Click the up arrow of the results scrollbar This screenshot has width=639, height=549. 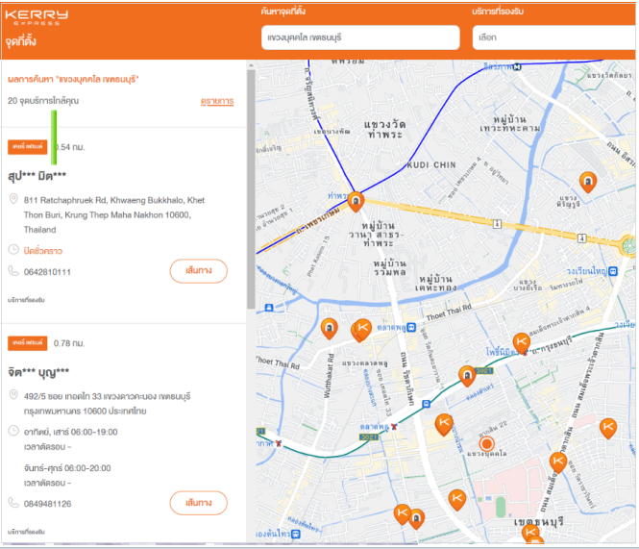251,65
